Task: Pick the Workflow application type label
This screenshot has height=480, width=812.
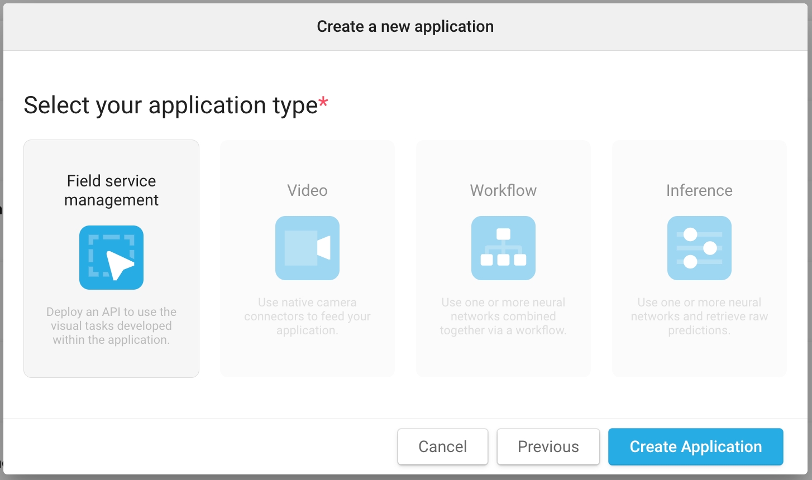Action: coord(503,190)
